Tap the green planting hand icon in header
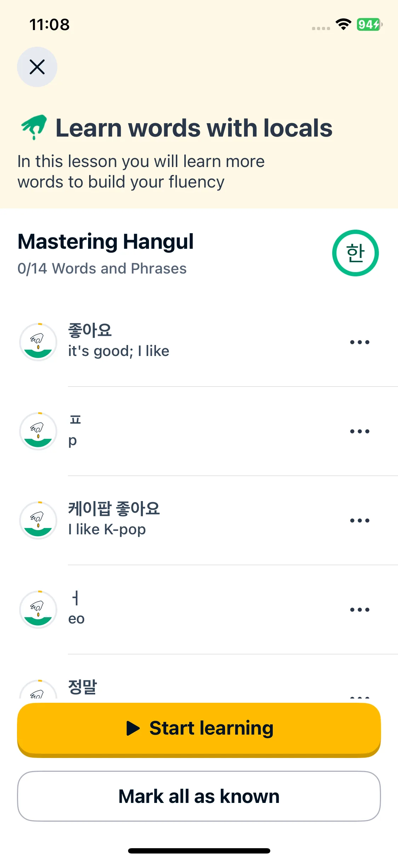 (34, 127)
